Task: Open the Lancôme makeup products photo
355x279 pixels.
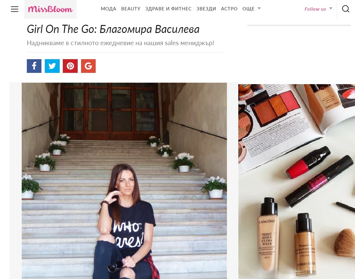Action: point(296,181)
